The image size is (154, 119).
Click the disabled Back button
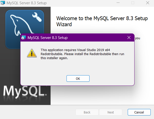pos(87,112)
